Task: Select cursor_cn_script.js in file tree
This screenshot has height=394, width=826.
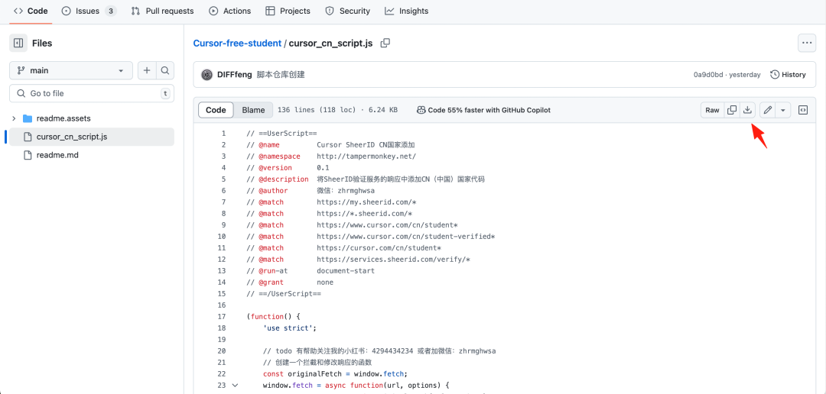Action: click(92, 137)
